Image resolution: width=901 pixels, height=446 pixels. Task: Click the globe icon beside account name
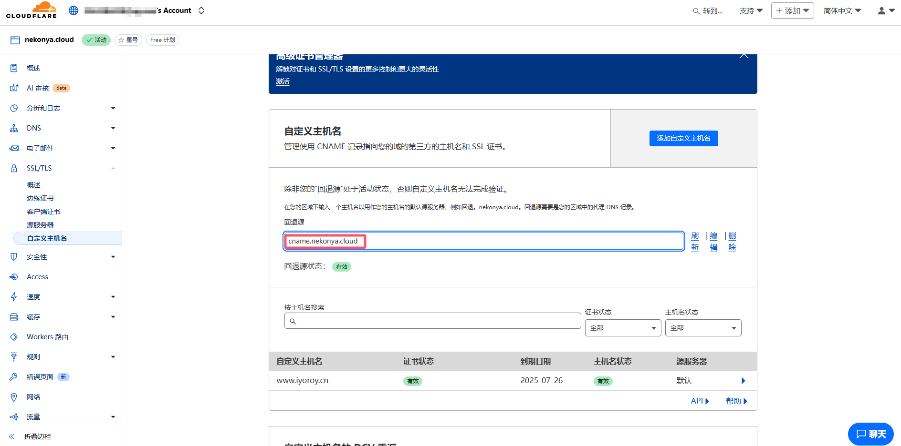point(73,10)
